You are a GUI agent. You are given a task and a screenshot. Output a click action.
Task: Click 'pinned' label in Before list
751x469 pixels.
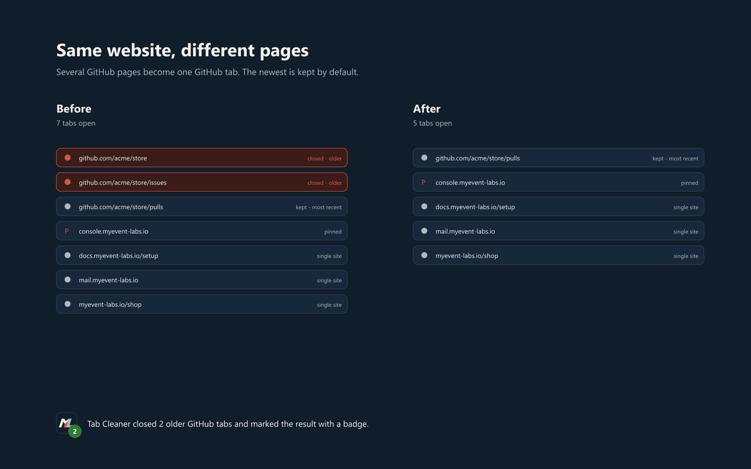333,232
